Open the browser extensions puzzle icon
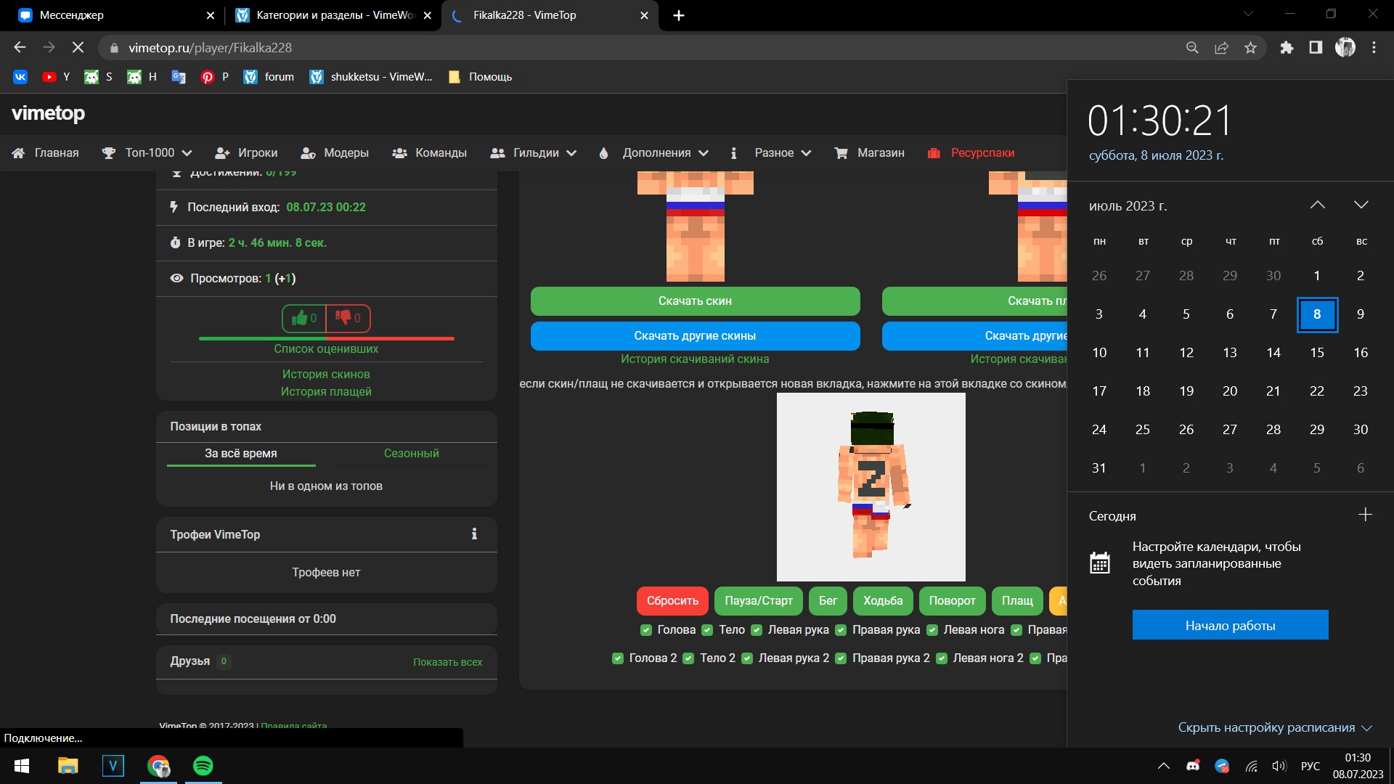This screenshot has height=784, width=1394. click(1287, 48)
